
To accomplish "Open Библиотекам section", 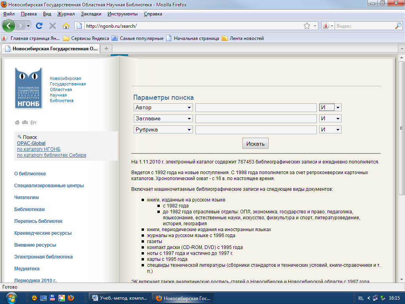I will pos(29,209).
